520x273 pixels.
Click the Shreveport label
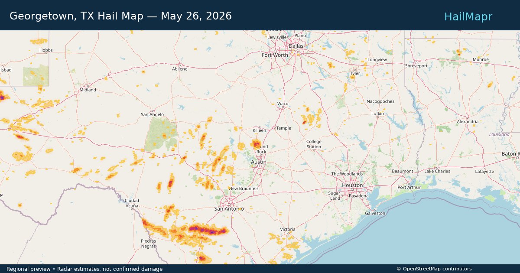coord(416,66)
